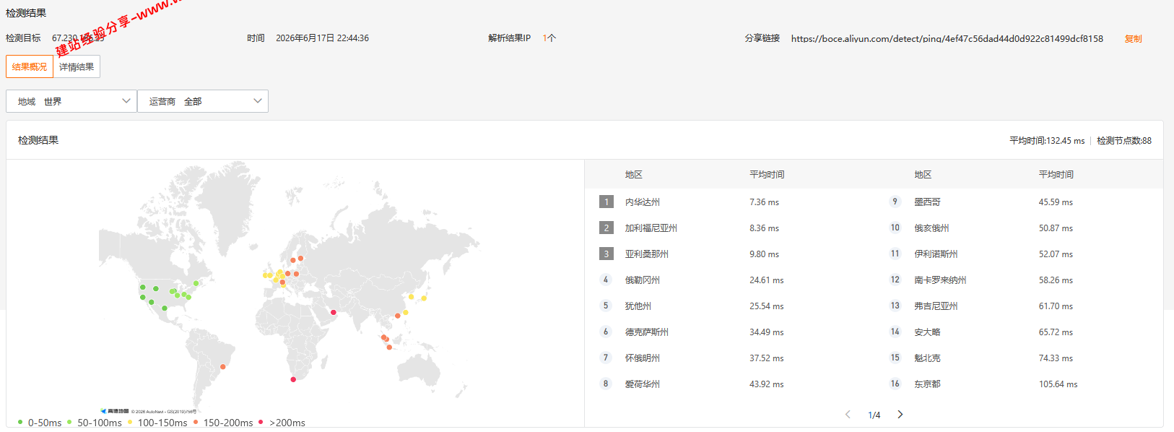The height and width of the screenshot is (432, 1174).
Task: Select the >200ms legend dot
Action: click(x=261, y=422)
